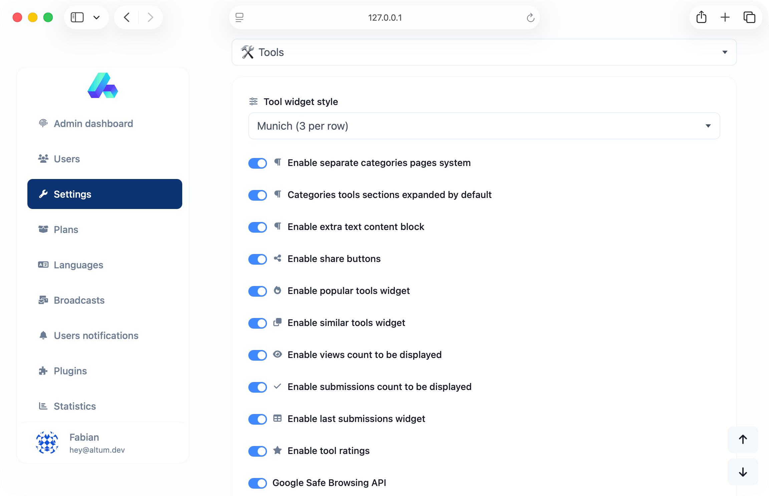Toggle Enable popular tools widget
769x496 pixels.
point(258,291)
